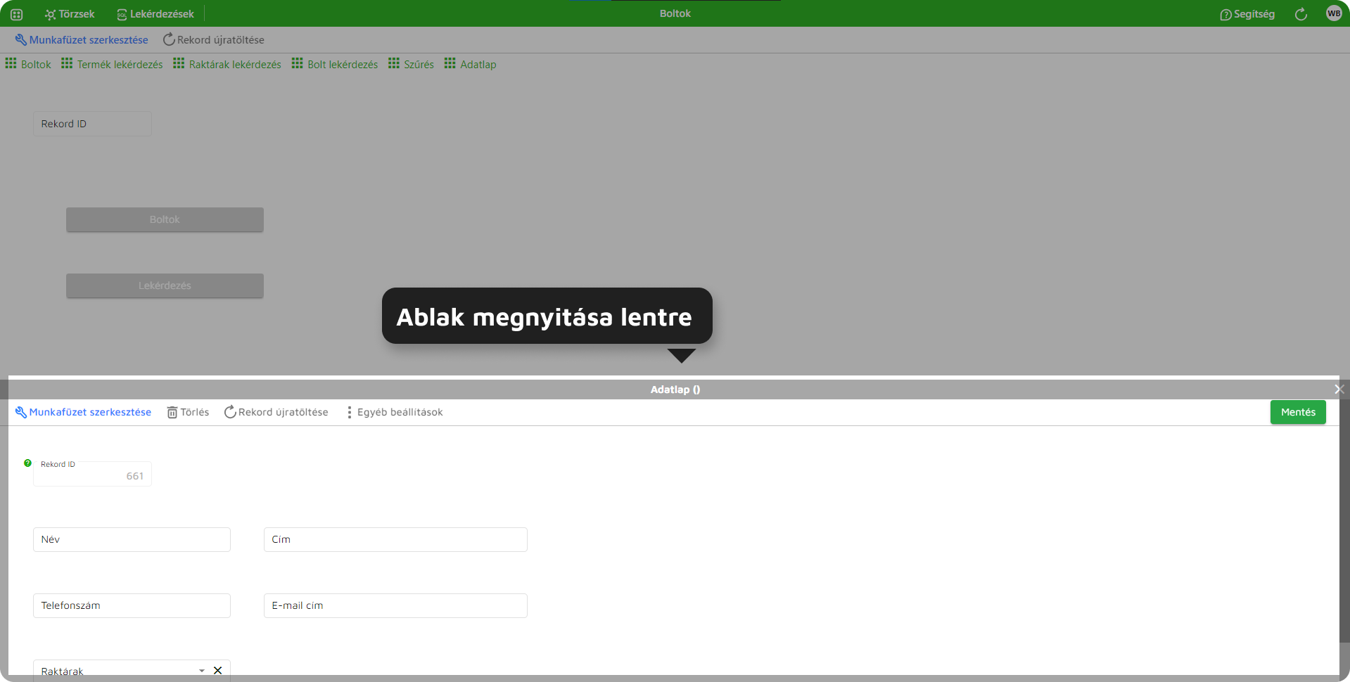Open the WB user avatar menu
1350x682 pixels.
1334,13
